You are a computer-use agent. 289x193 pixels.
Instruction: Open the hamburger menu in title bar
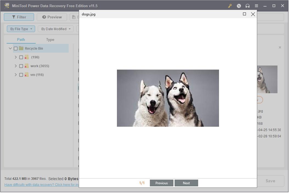256,6
